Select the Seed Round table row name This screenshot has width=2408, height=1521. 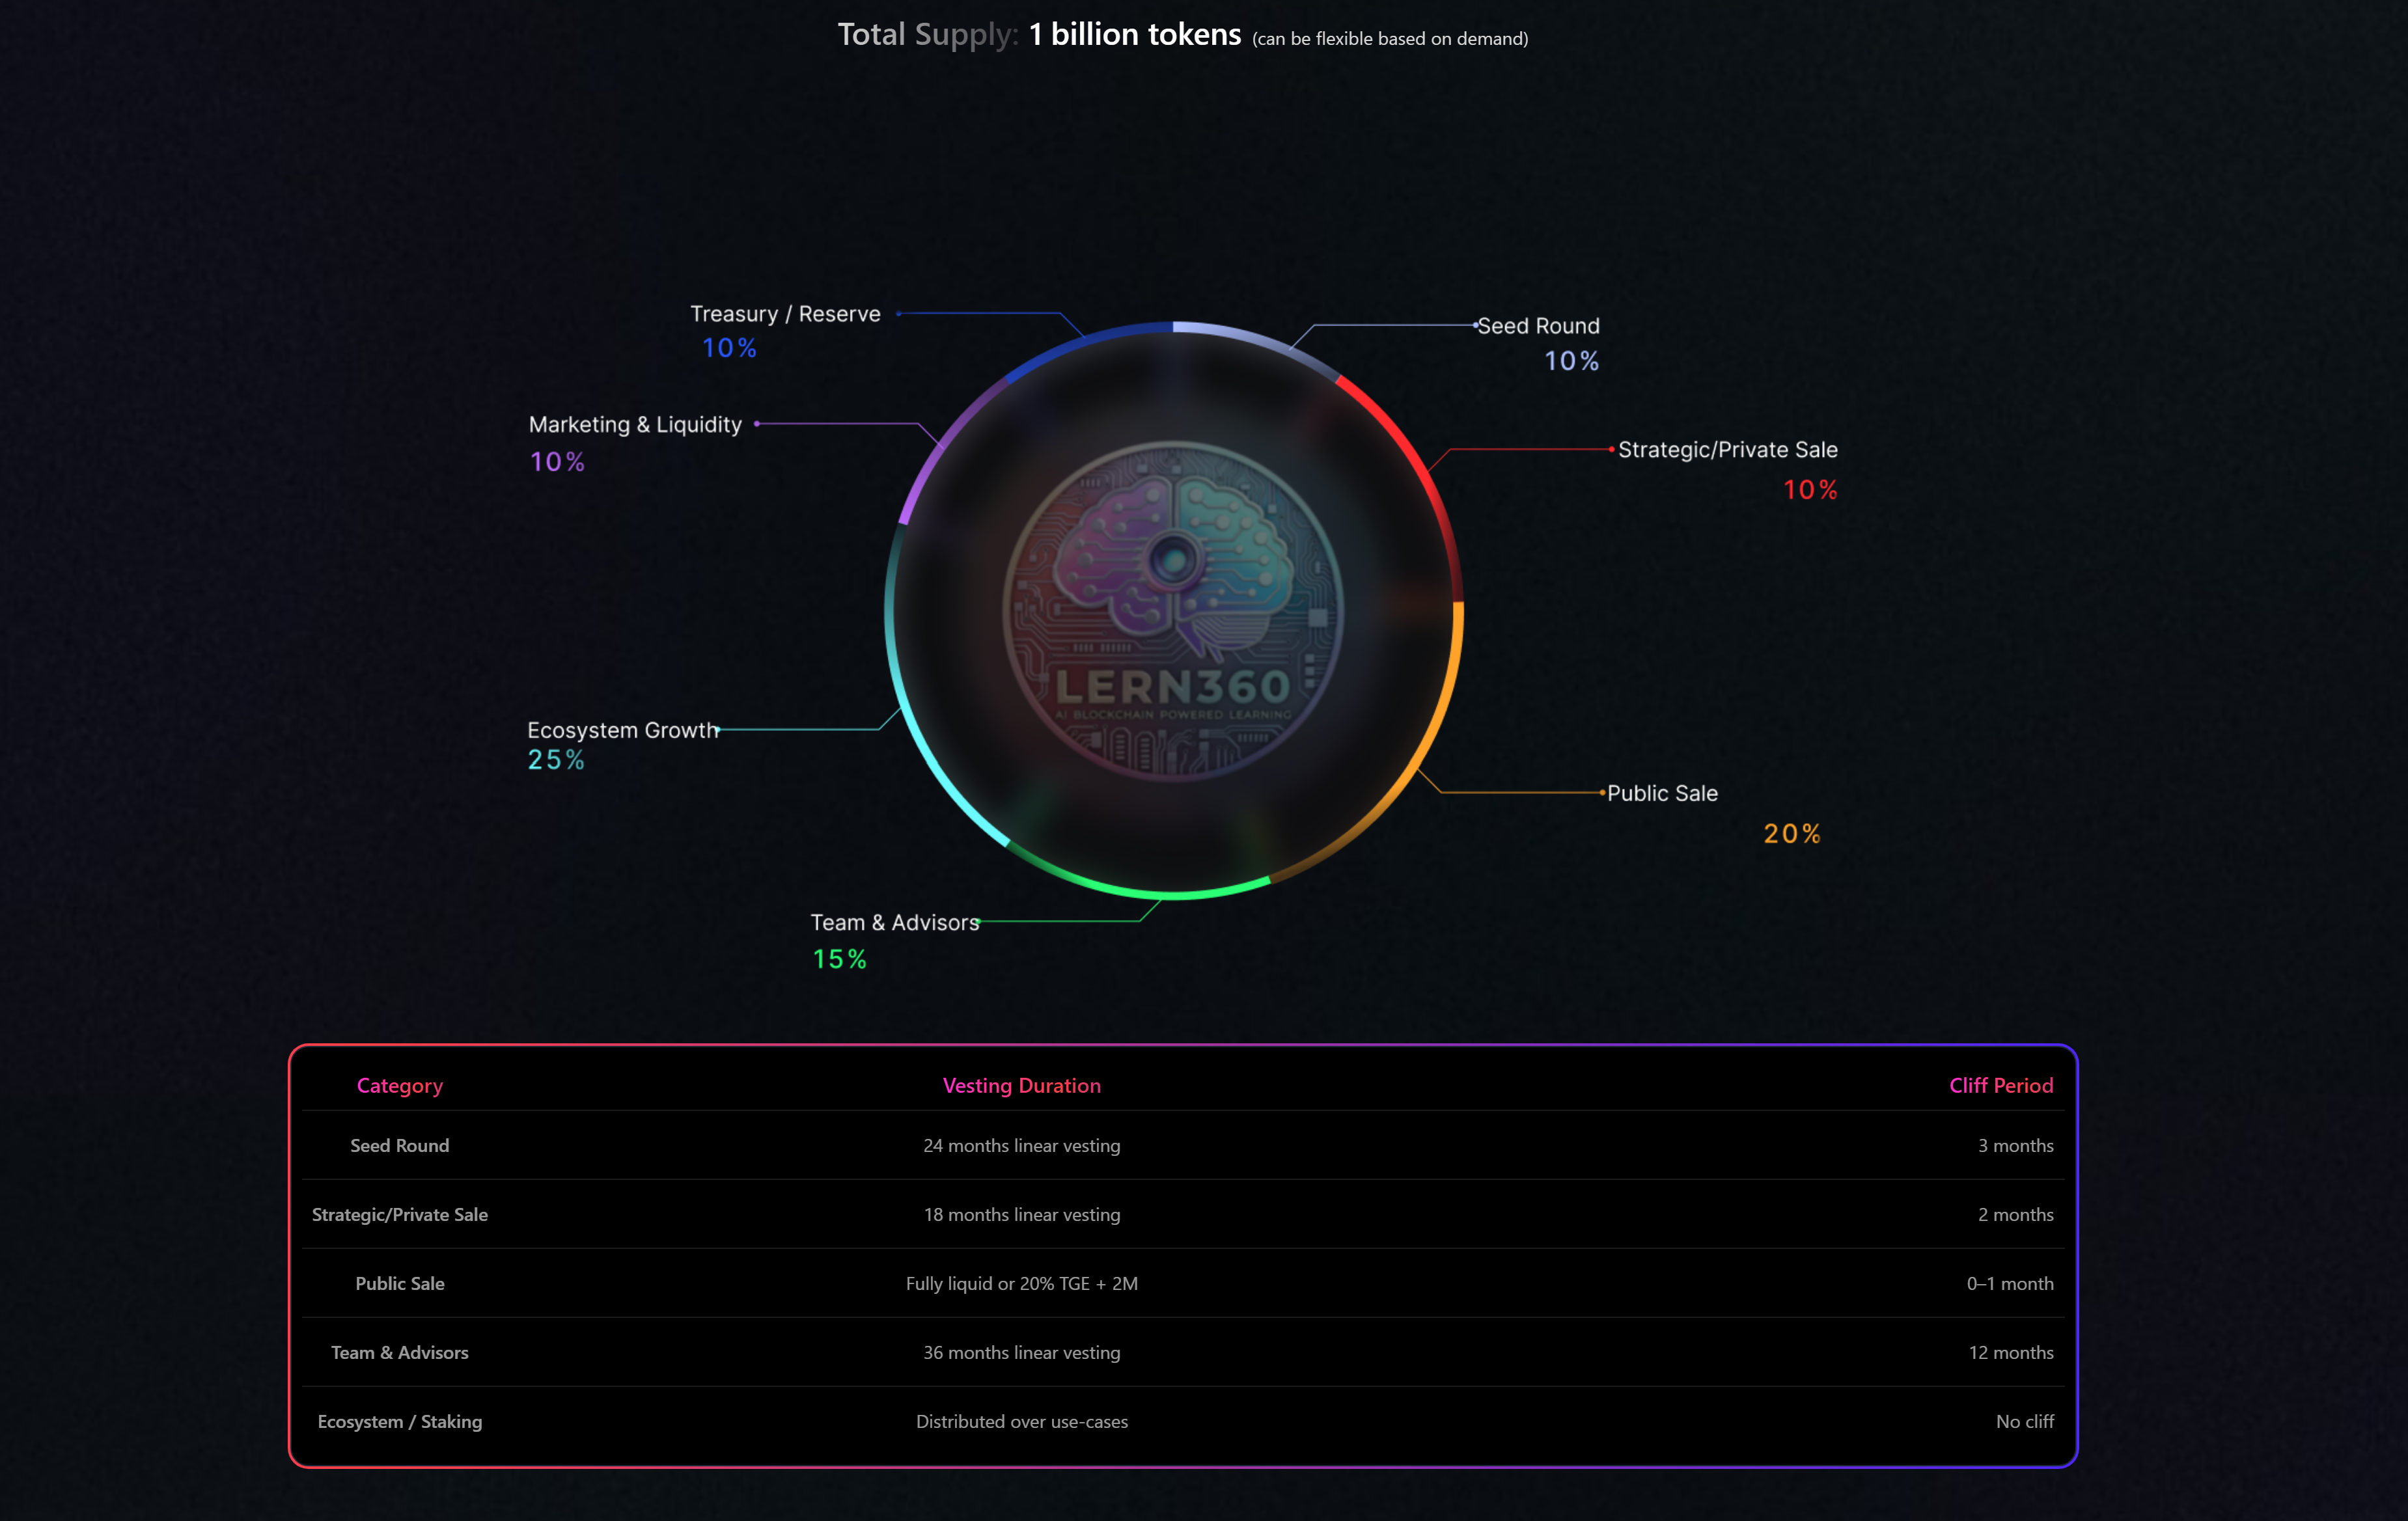tap(399, 1146)
